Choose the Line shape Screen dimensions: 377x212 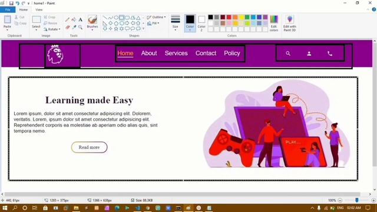(x=105, y=18)
